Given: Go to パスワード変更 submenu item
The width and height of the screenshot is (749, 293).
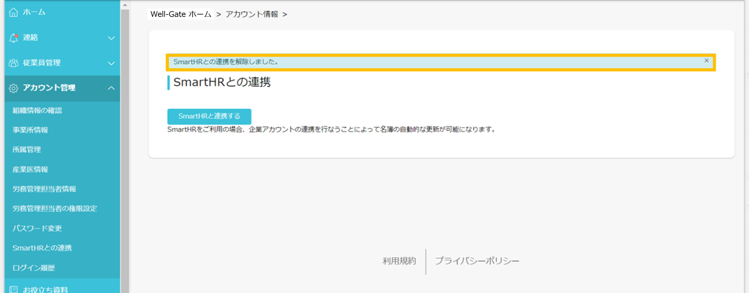Looking at the screenshot, I should [x=37, y=228].
